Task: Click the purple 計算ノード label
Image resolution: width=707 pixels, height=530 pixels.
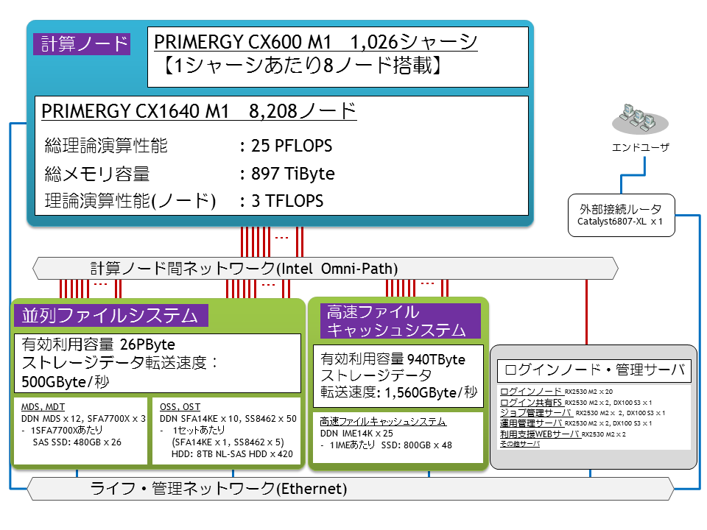Action: click(82, 44)
